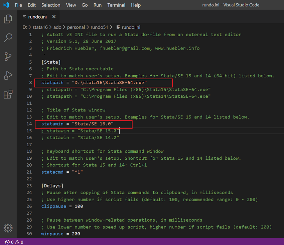This screenshot has height=245, width=284.
Task: Click the Friedrich Huebler author comment line
Action: 120,48
